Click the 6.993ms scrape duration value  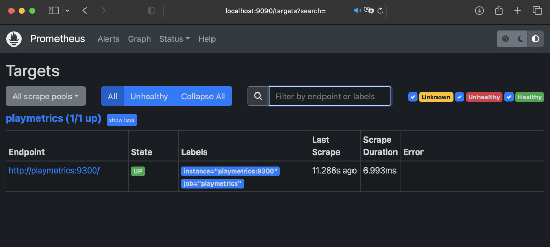point(380,171)
